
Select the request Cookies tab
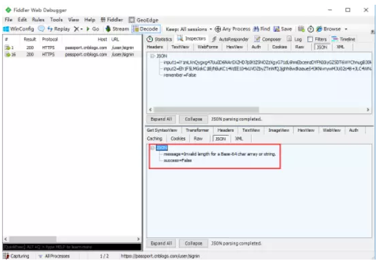click(x=280, y=47)
